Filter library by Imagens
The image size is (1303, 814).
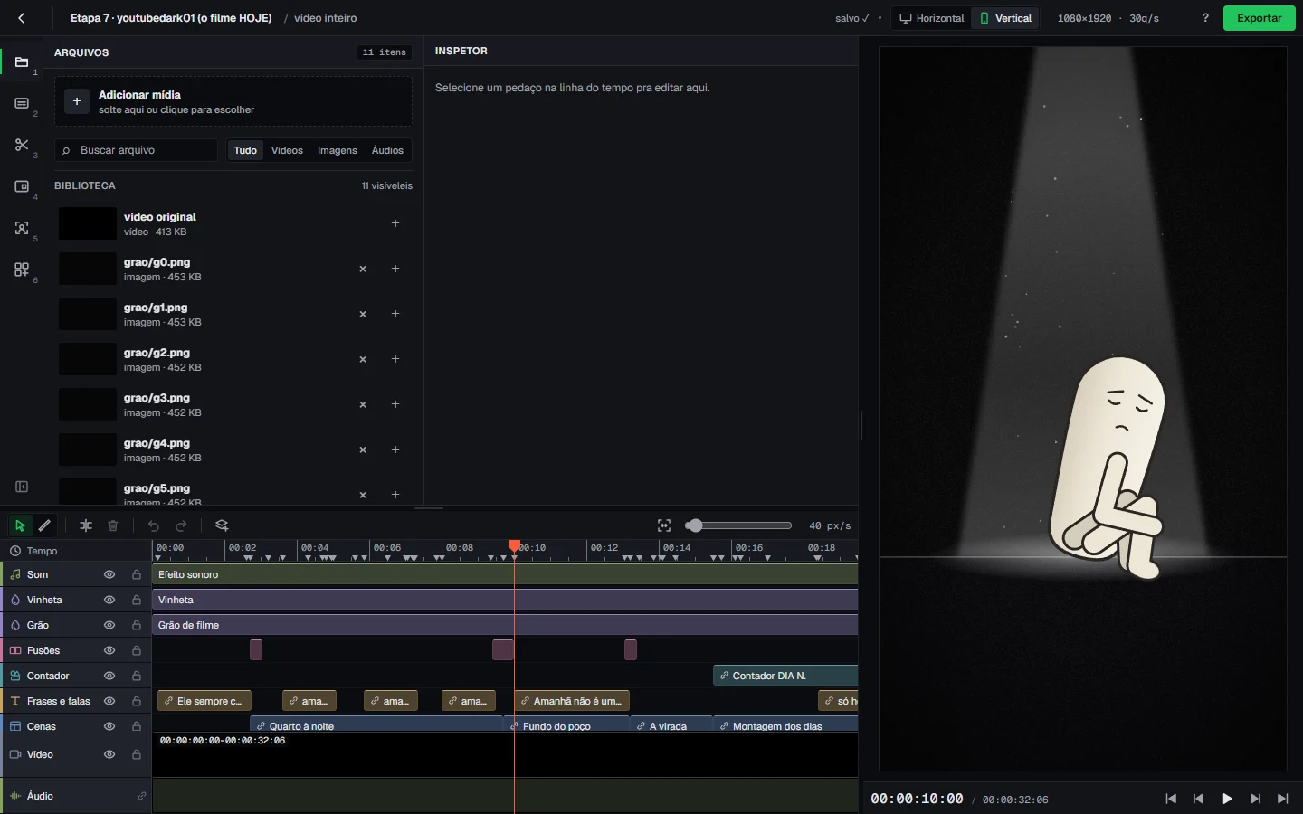(x=338, y=150)
